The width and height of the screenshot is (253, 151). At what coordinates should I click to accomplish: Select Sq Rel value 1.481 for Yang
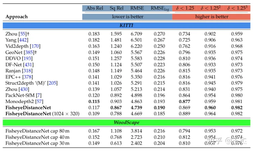coord(116,40)
